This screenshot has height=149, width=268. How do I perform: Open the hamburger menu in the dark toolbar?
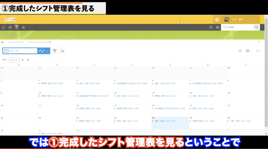coord(3,27)
